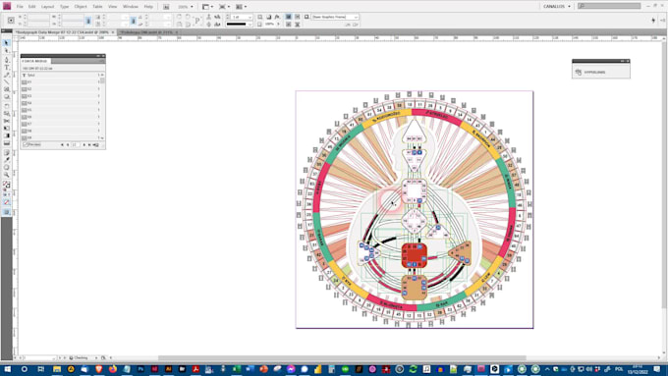
Task: Open the Type menu
Action: click(x=64, y=7)
